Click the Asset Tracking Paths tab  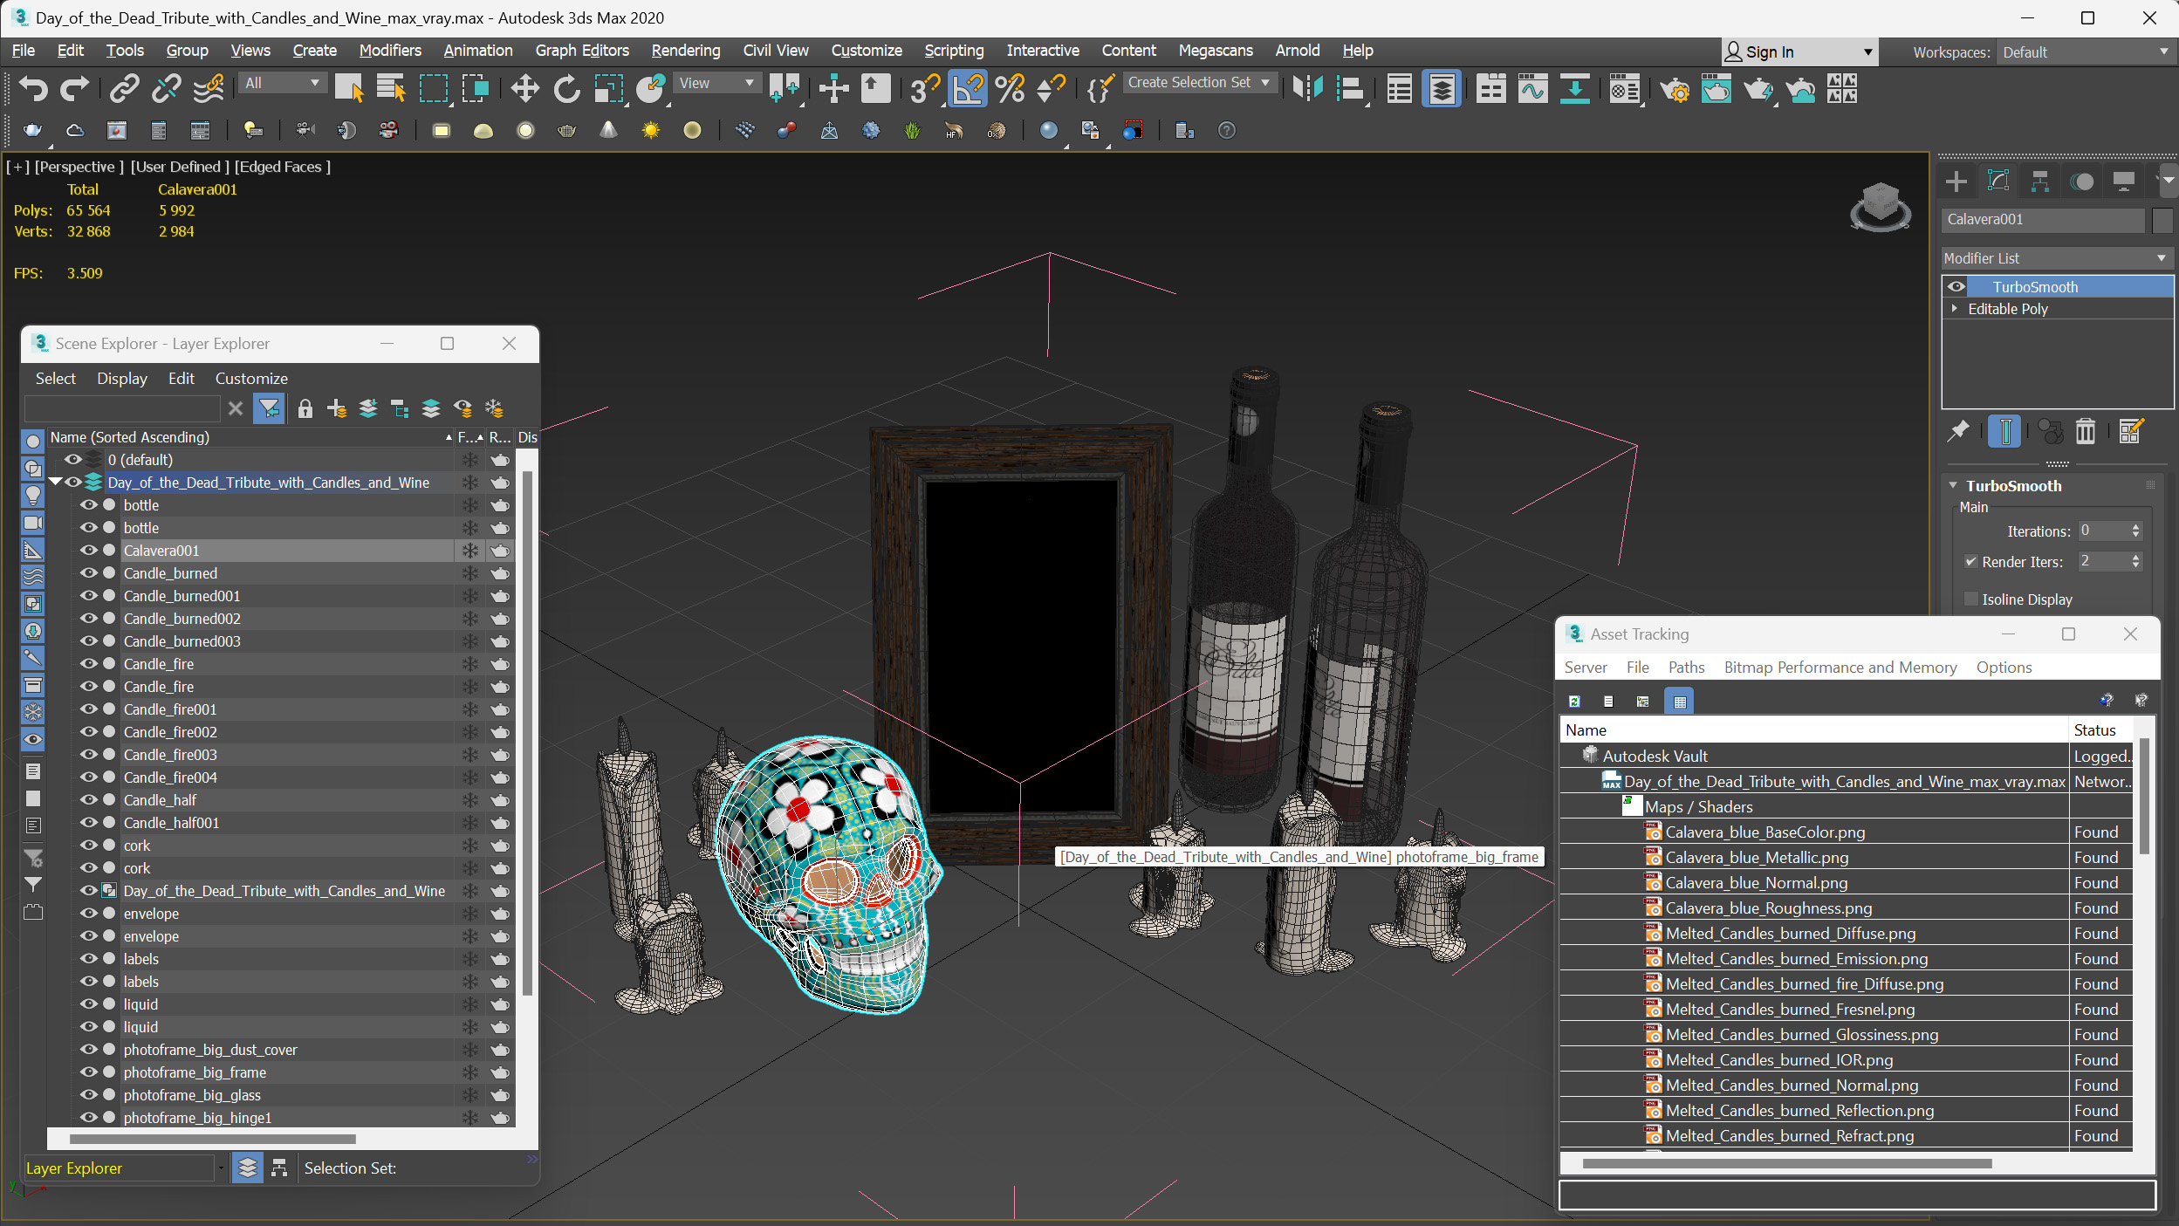(x=1685, y=666)
